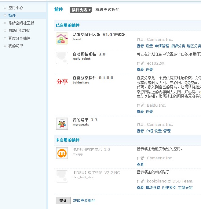The width and height of the screenshot is (201, 209).
Task: Click author text kookxiang @ DSU Team.
Action: click(170, 181)
